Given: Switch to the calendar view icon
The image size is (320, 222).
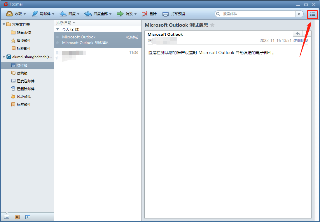Looking at the screenshot, I should [28, 217].
